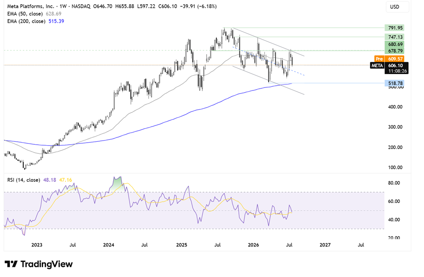Viewport: 424px width, 277px height.
Task: Click the 400.00 price axis label
Action: (x=395, y=107)
